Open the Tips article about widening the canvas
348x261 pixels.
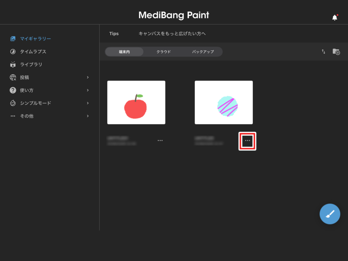point(172,34)
